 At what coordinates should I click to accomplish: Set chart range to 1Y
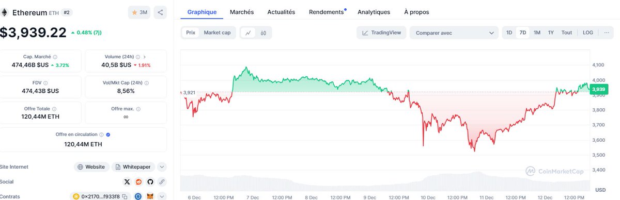pos(551,32)
